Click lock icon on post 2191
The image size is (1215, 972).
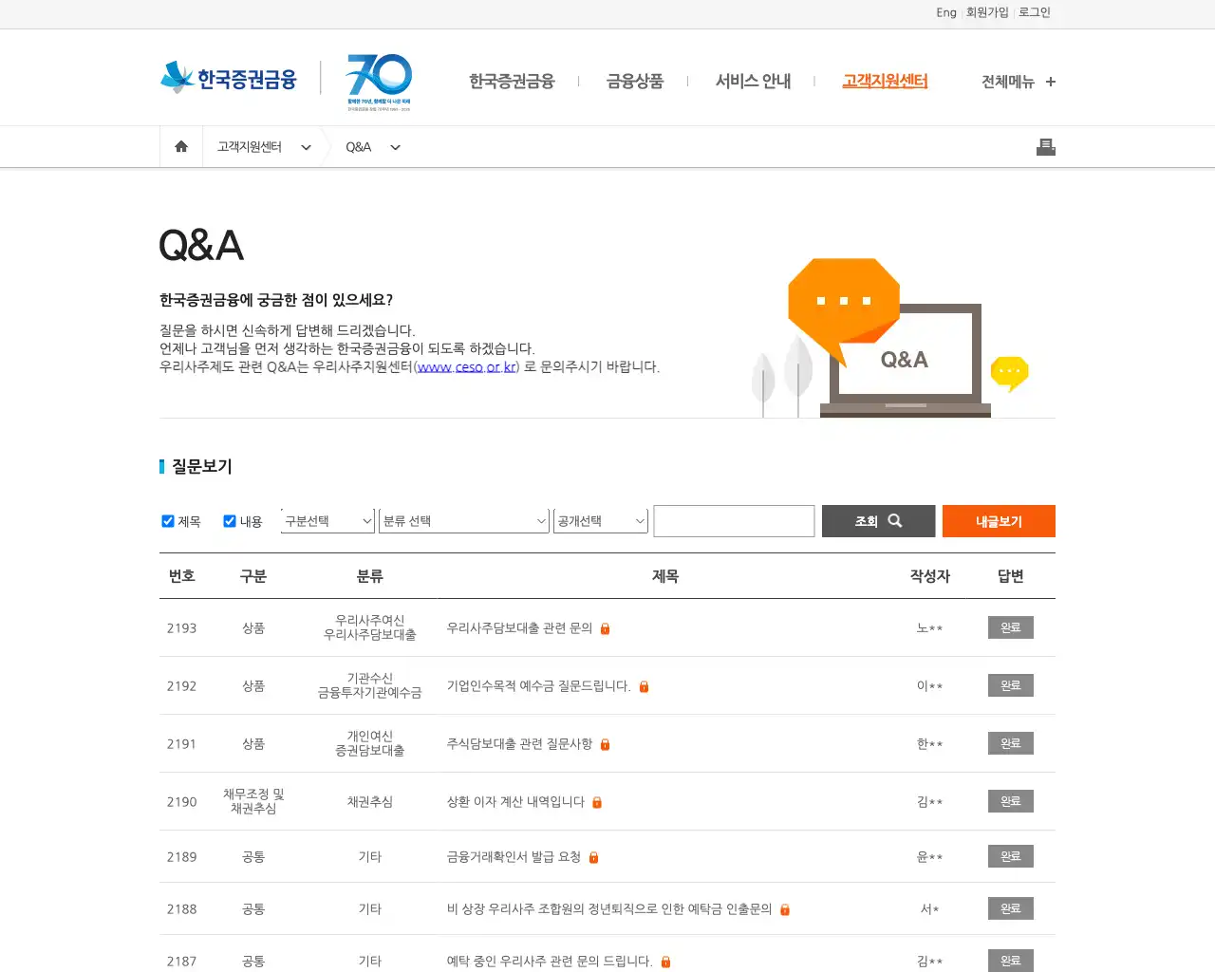pos(606,744)
